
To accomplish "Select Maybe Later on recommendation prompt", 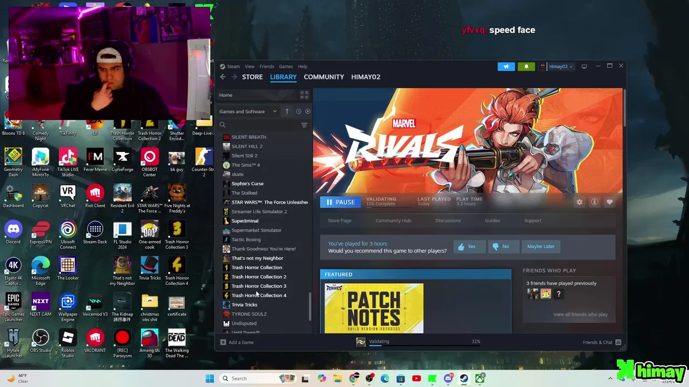I will (541, 246).
